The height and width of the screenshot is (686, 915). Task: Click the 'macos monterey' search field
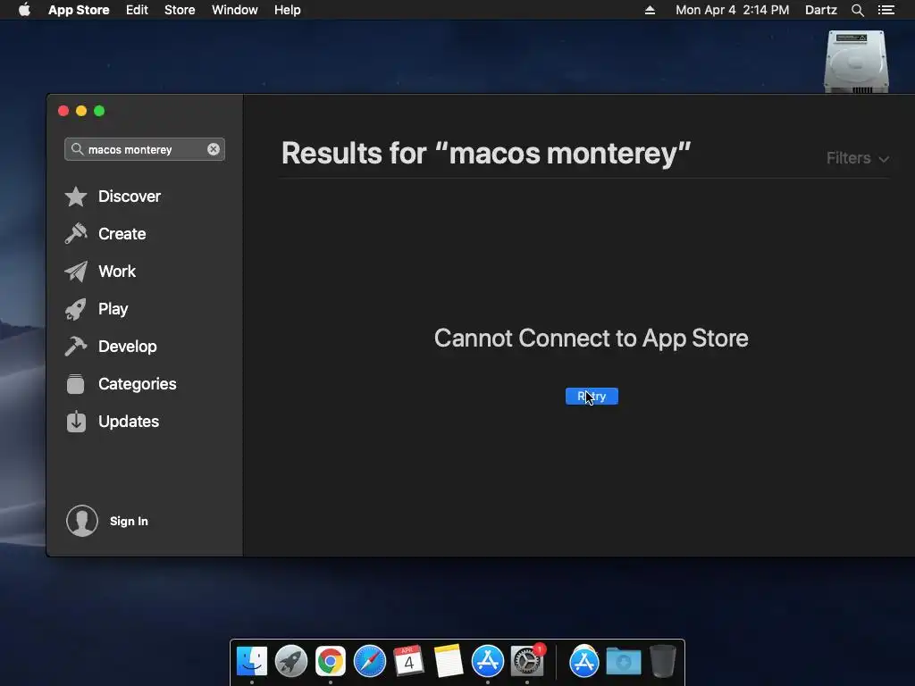point(145,149)
